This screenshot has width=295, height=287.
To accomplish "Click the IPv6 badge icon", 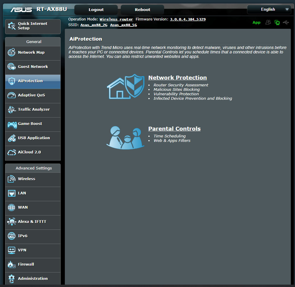I will pyautogui.click(x=12, y=236).
